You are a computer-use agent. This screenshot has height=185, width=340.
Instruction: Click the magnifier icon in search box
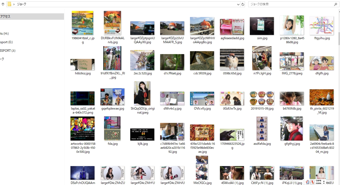[x=335, y=4]
